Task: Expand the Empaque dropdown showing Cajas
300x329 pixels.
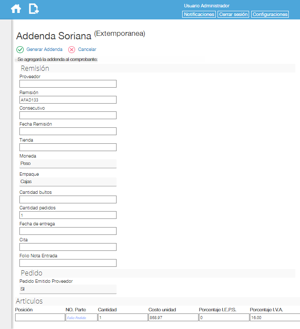Action: (x=68, y=182)
